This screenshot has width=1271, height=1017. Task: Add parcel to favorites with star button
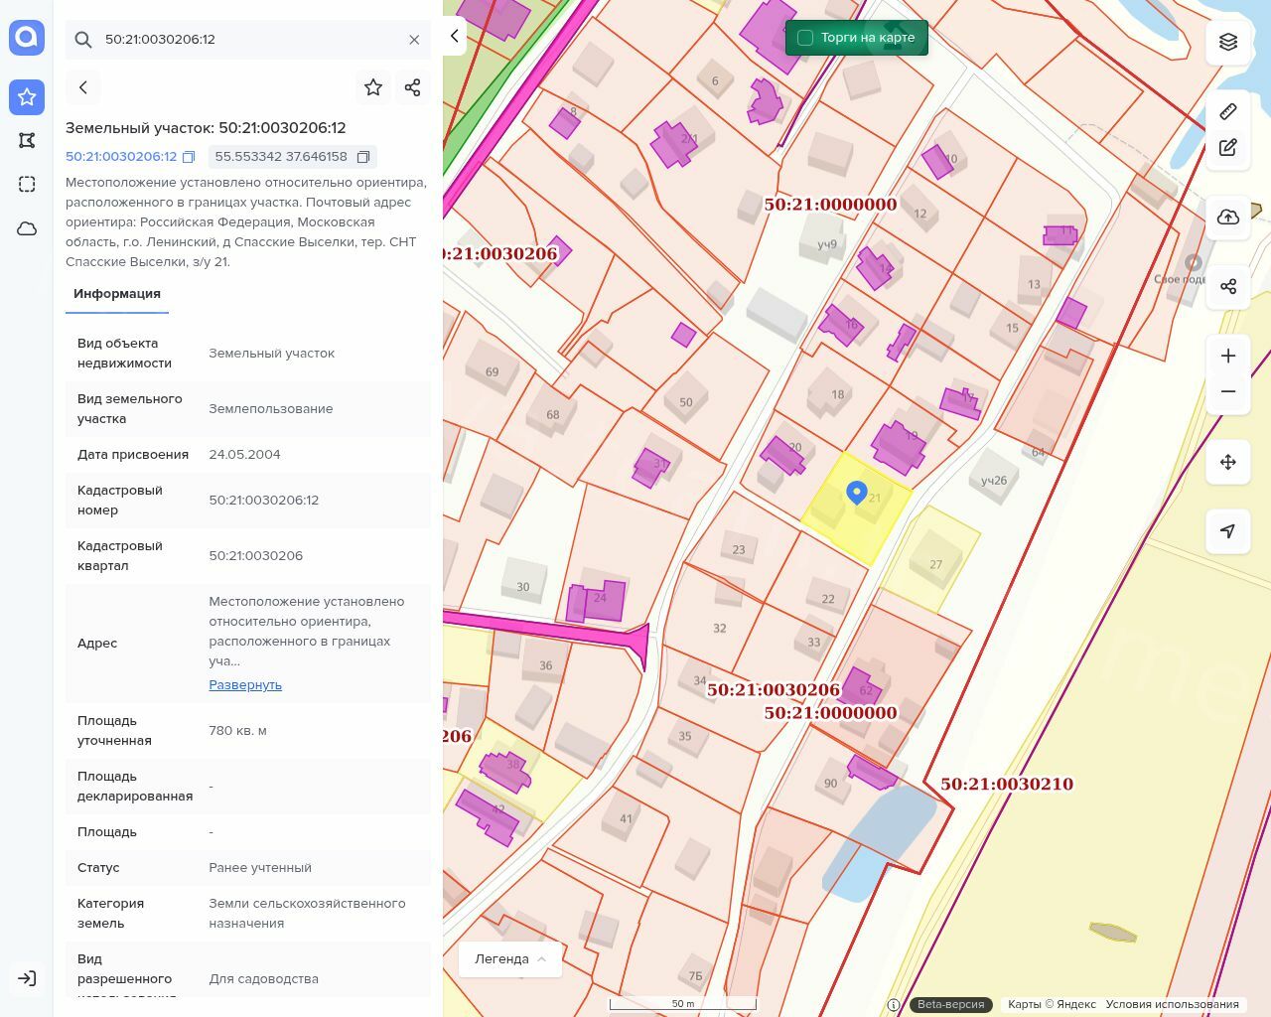point(373,87)
